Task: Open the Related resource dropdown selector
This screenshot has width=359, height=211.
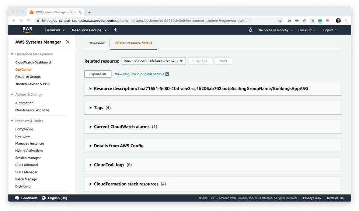Action: point(154,61)
